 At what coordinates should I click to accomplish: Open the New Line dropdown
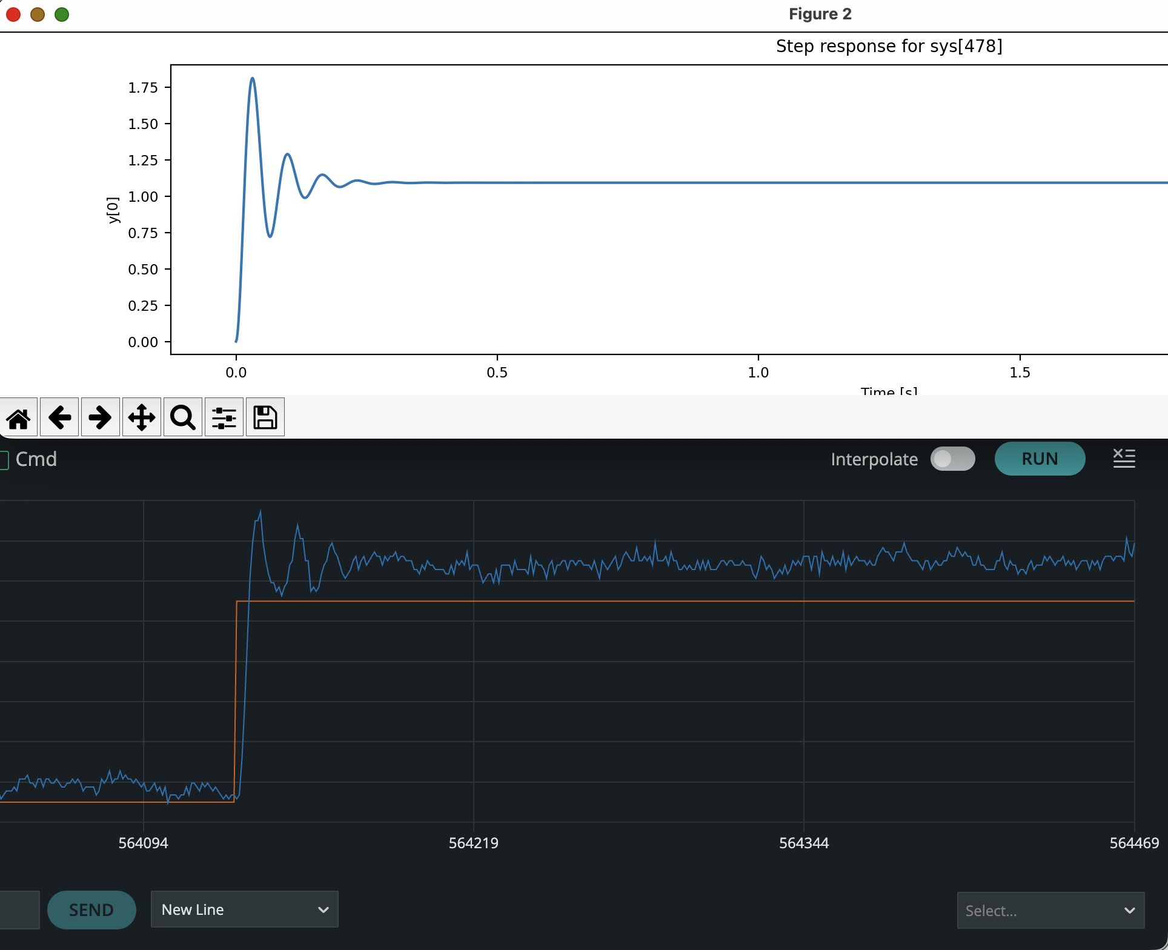coord(244,909)
